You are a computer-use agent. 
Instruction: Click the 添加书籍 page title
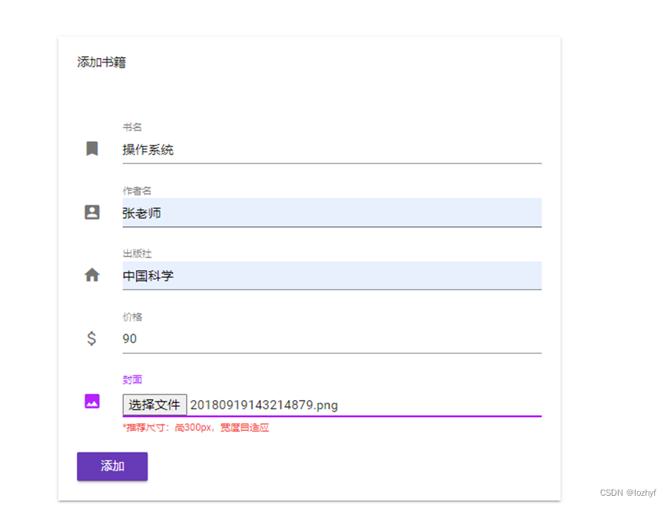click(101, 62)
